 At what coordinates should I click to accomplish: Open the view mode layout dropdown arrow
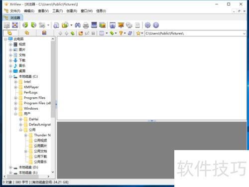[x=107, y=33]
